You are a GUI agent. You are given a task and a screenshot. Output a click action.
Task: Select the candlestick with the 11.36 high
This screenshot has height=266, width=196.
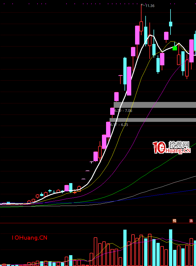[141, 26]
